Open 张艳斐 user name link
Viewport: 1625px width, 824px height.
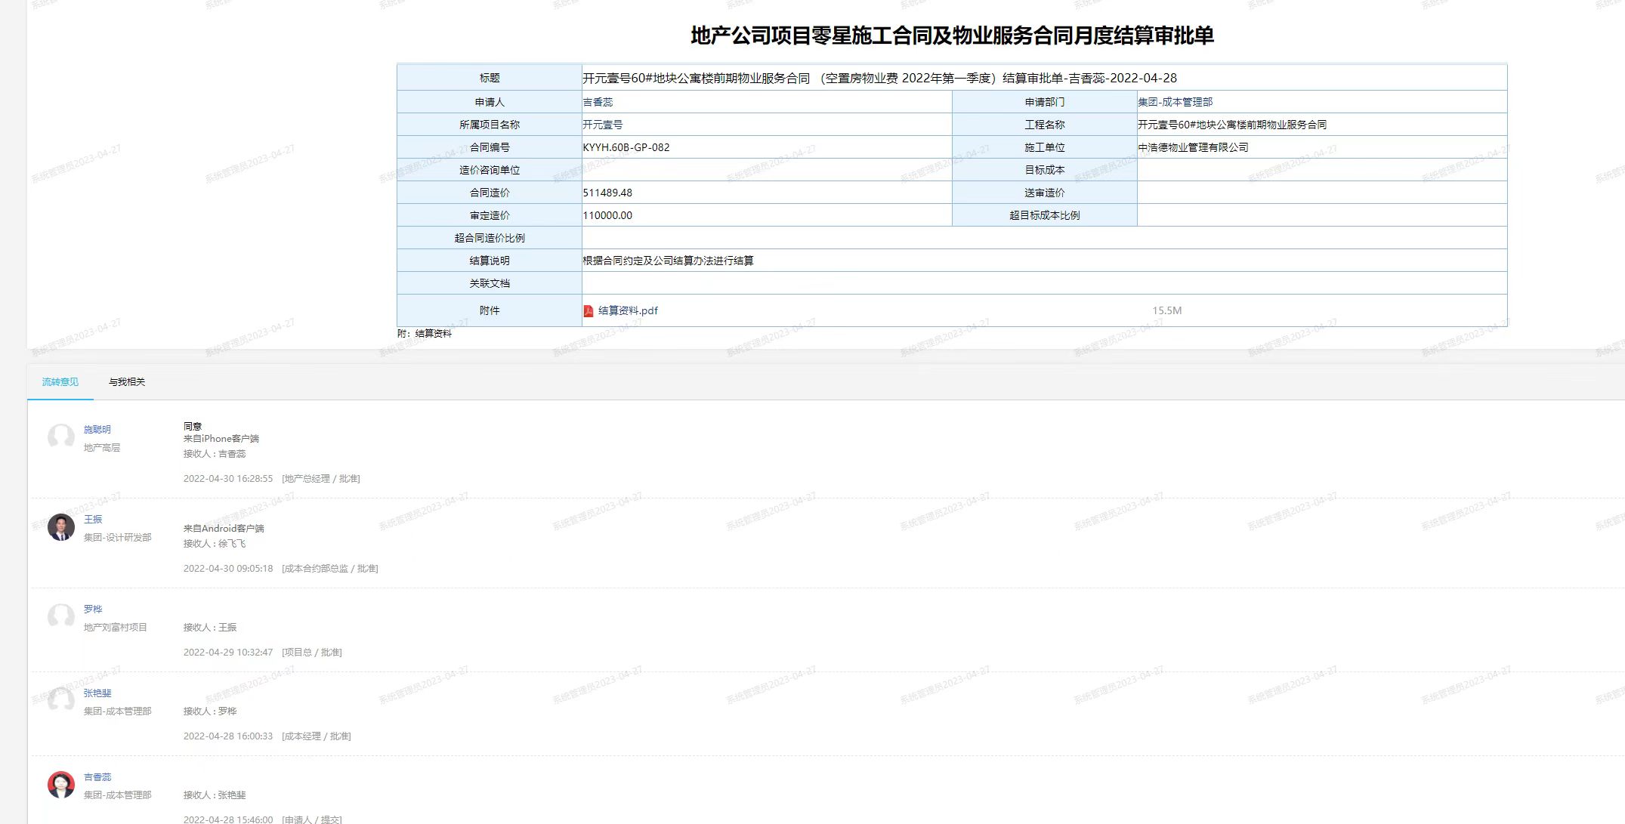click(x=97, y=693)
